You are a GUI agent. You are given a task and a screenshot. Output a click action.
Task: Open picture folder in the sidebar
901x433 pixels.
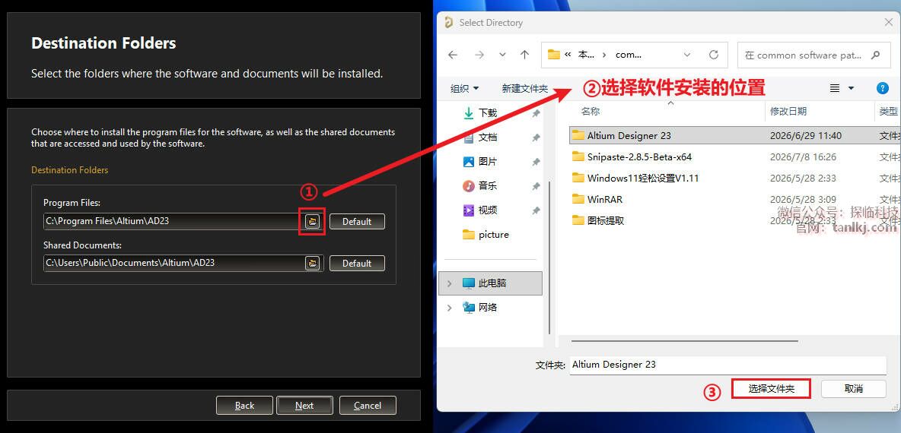tap(494, 235)
